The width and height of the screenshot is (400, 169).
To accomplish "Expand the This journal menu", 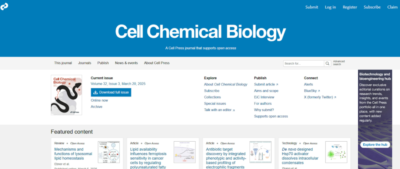I will tap(63, 63).
